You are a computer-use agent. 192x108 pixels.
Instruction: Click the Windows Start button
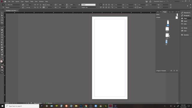click(x=2, y=106)
